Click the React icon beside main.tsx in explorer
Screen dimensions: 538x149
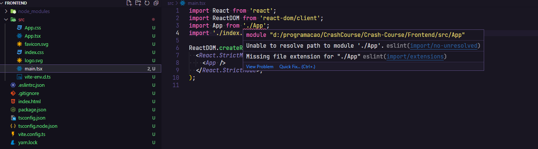tap(19, 69)
